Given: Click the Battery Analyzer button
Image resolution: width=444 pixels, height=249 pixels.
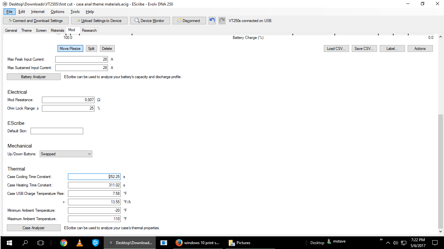Looking at the screenshot, I should click(x=33, y=77).
